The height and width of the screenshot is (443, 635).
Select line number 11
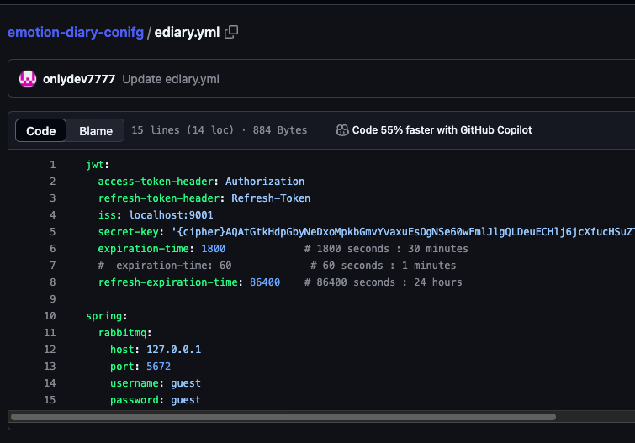[50, 332]
